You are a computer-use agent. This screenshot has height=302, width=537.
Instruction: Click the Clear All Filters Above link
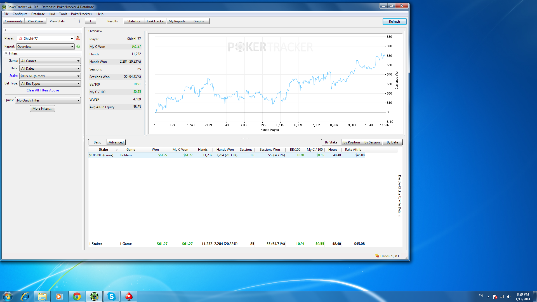click(43, 90)
